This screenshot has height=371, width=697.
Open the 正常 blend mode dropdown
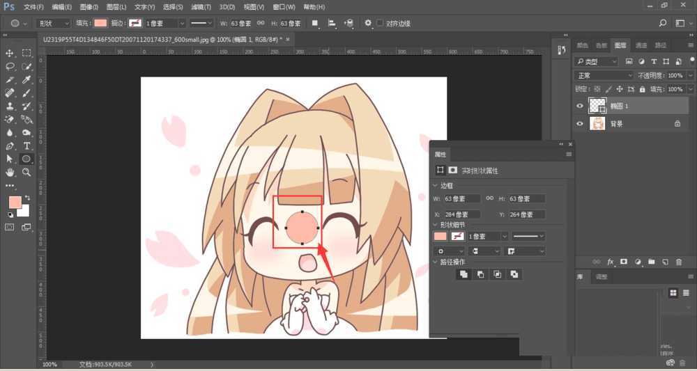click(x=604, y=75)
